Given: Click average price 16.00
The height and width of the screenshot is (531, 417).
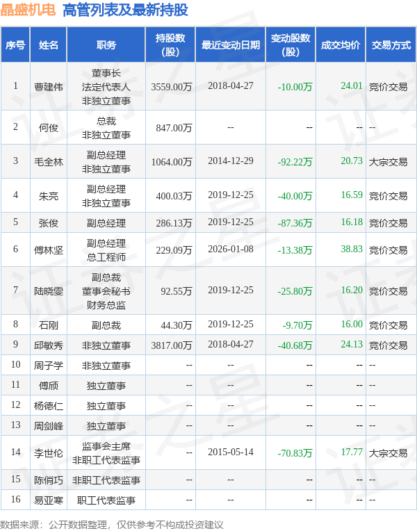Looking at the screenshot, I should click(352, 325).
